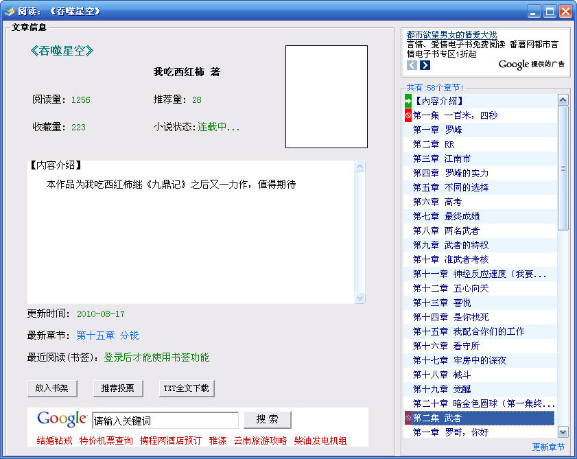Focus the 请输入关键词 search field
The height and width of the screenshot is (459, 577).
tap(165, 421)
